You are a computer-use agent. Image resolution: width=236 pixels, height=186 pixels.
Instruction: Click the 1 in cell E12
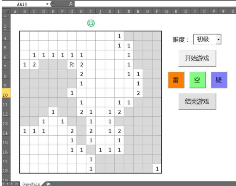click(53, 112)
